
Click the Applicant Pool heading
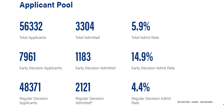pyautogui.click(x=46, y=5)
